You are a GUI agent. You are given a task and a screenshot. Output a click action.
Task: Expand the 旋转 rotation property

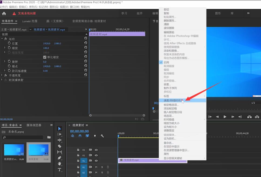point(5,61)
